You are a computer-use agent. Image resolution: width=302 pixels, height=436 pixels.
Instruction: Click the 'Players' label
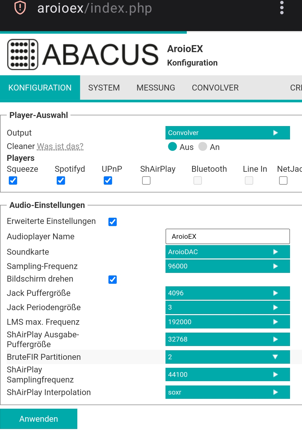click(21, 158)
